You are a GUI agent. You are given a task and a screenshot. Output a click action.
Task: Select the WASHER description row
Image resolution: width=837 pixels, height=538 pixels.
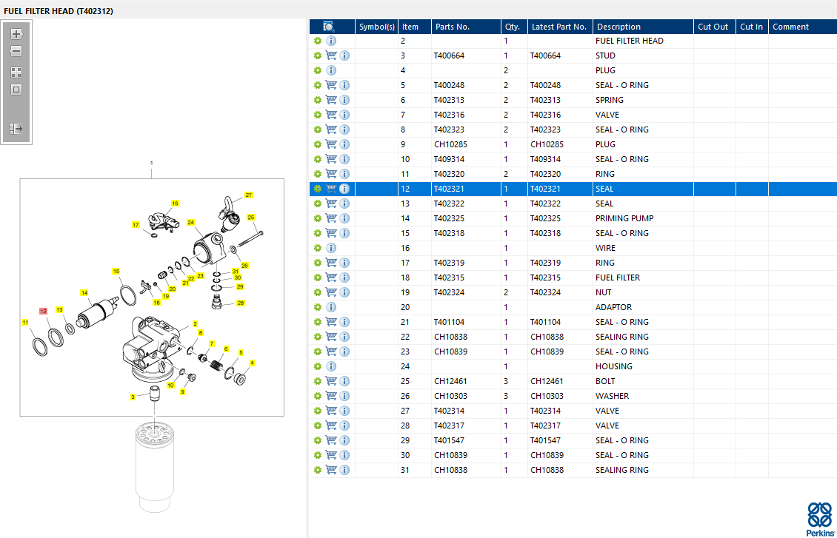[613, 396]
